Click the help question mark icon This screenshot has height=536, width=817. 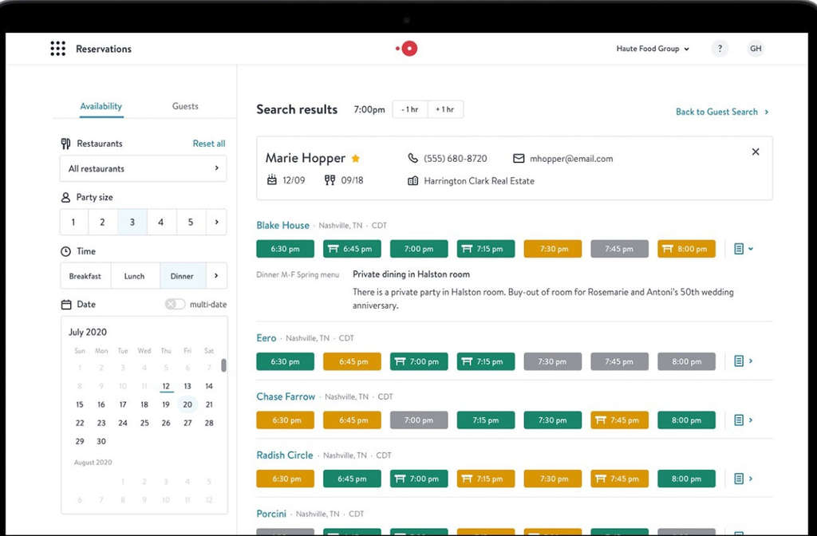[x=720, y=49]
